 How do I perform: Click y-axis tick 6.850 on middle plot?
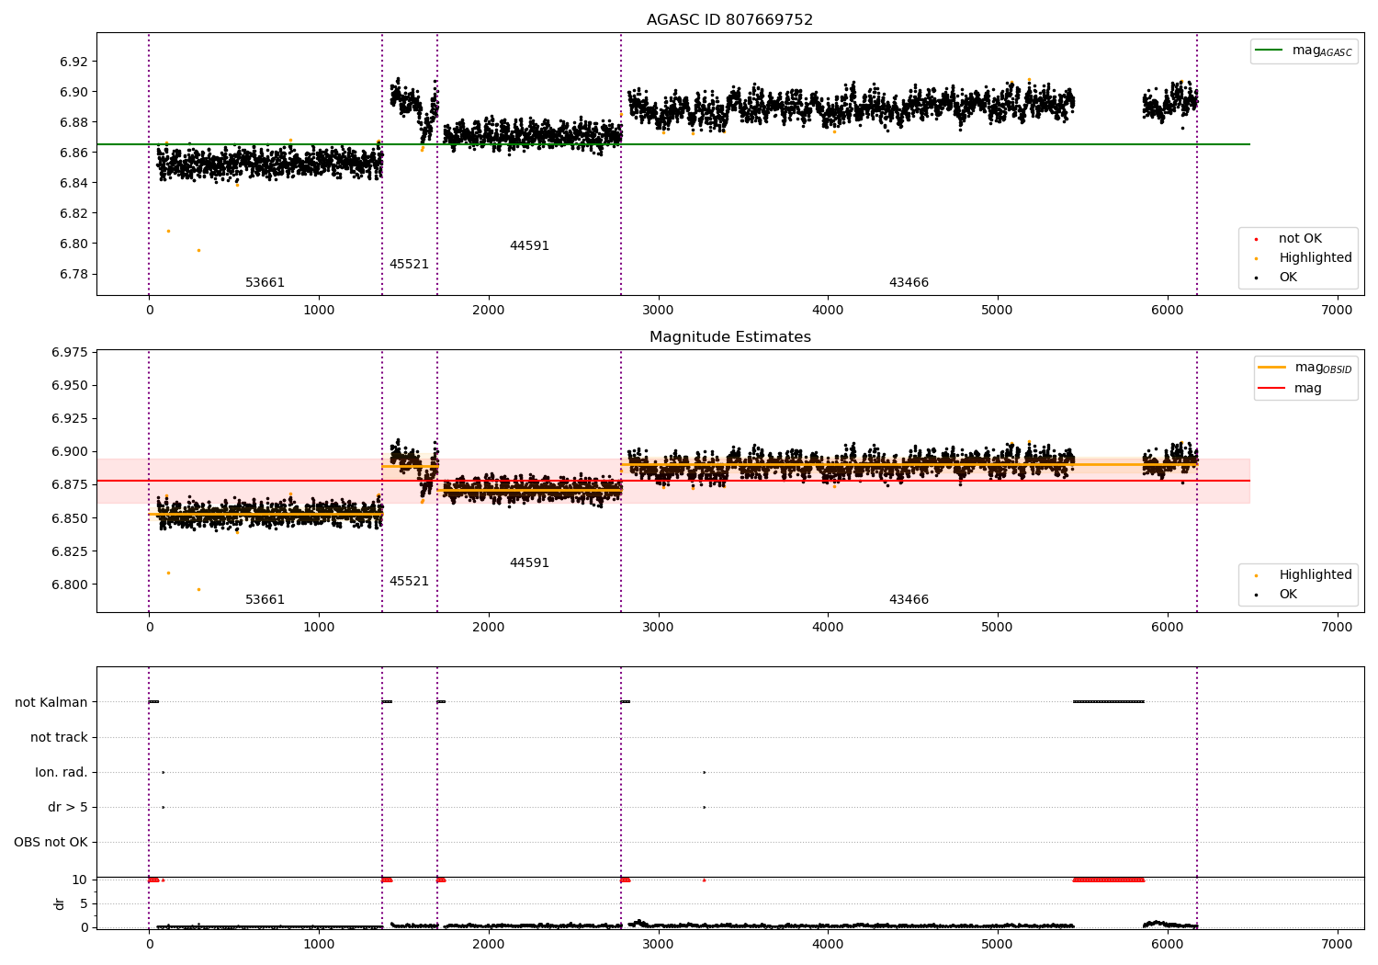pyautogui.click(x=70, y=518)
